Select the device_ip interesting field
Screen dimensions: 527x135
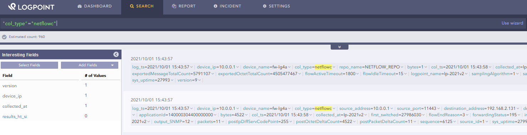coord(10,96)
